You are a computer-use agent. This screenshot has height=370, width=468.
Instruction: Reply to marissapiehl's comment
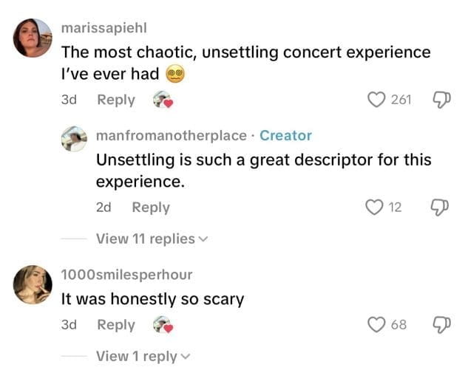[x=116, y=100]
